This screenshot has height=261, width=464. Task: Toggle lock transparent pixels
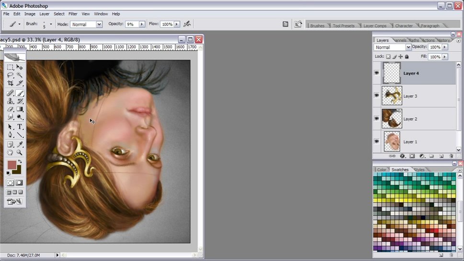coord(388,57)
